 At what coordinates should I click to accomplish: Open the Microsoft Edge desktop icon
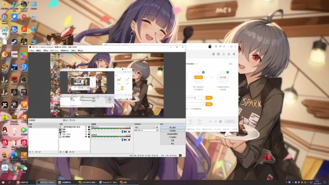point(14,155)
